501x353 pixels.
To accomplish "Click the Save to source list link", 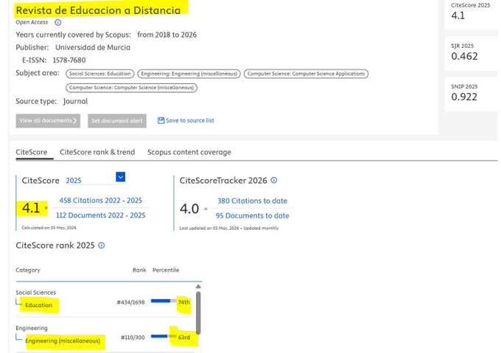I will [x=190, y=120].
